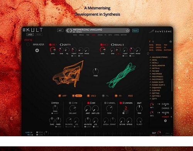Go to the next preset arrow
The height and width of the screenshot is (151, 193).
coord(71,31)
